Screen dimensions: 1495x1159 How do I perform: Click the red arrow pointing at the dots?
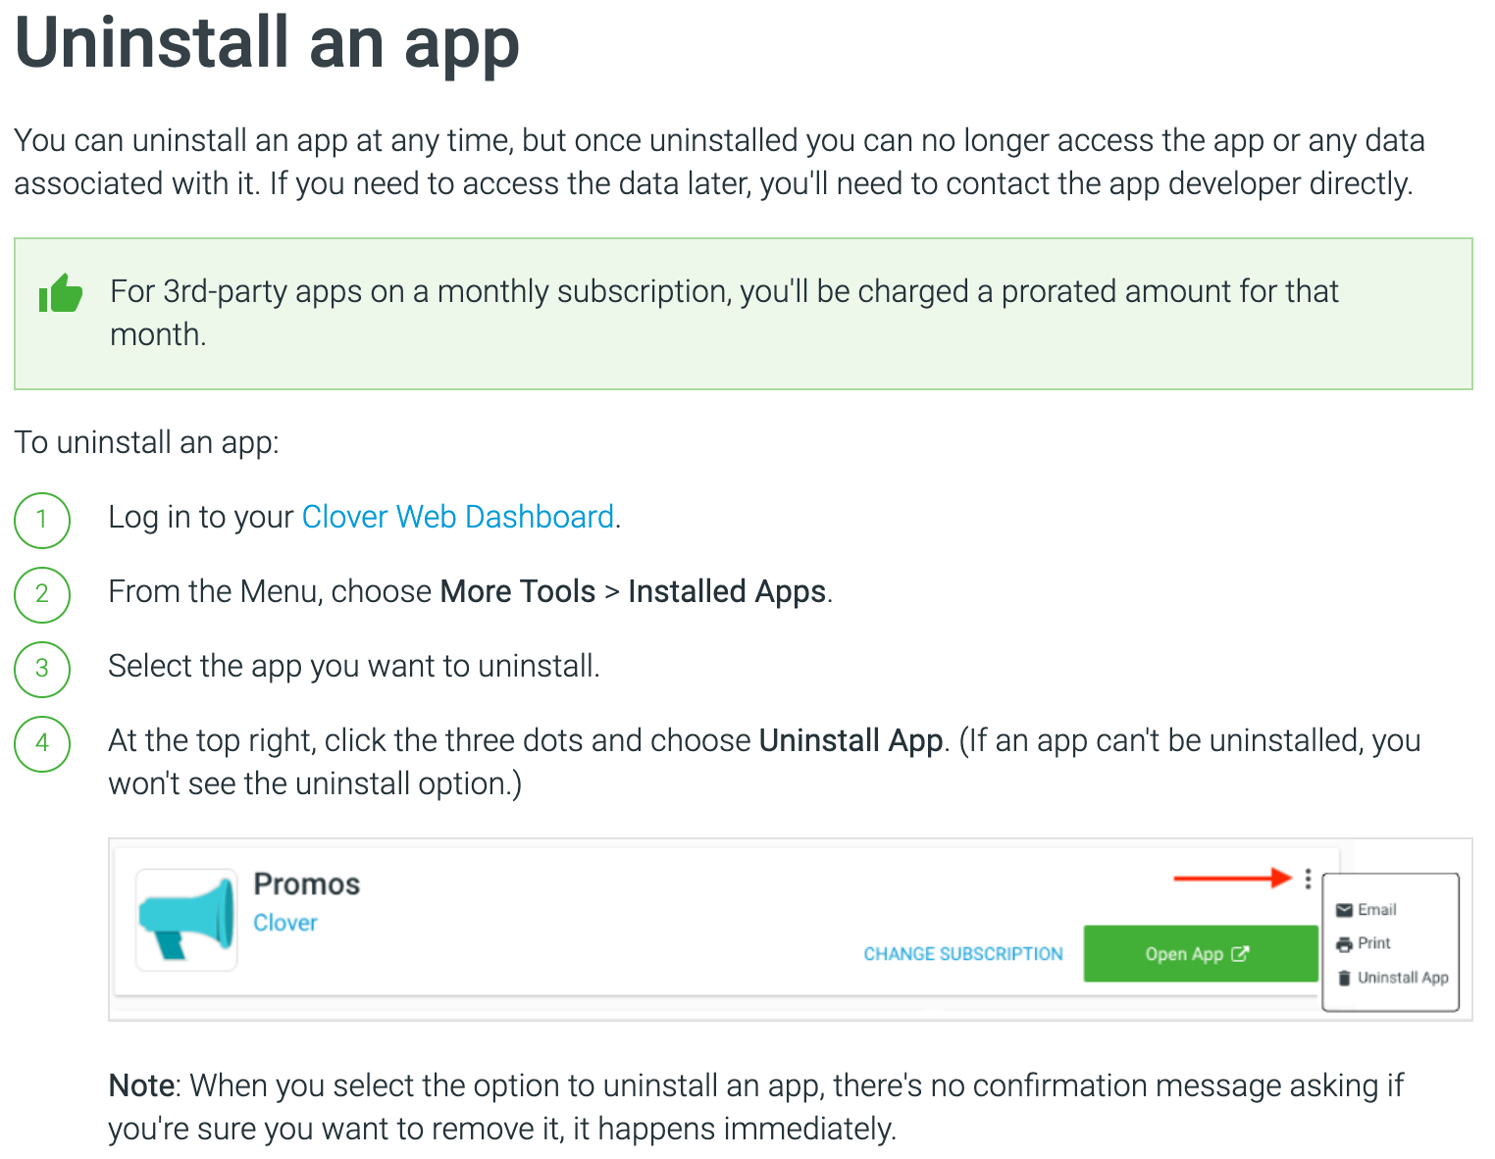pyautogui.click(x=1232, y=878)
